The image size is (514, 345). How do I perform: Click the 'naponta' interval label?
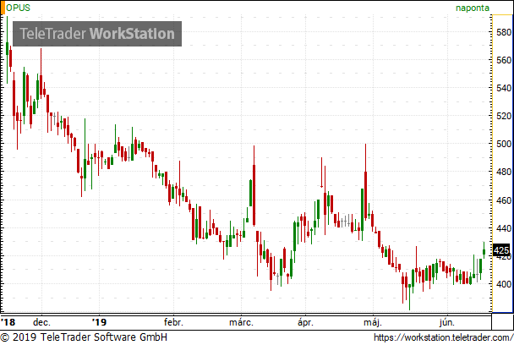[x=473, y=8]
